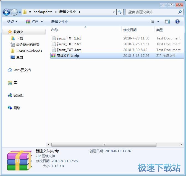
Task: Go back with the blue Back arrow
Action: pyautogui.click(x=6, y=12)
